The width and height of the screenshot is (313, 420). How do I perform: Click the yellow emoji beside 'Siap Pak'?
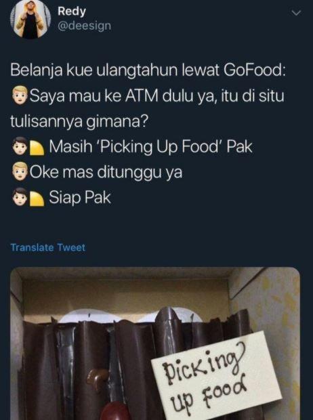pos(37,198)
